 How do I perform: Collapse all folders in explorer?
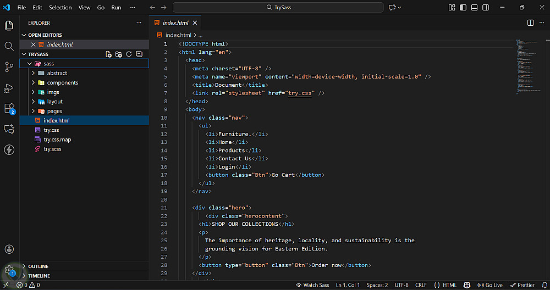coord(139,54)
